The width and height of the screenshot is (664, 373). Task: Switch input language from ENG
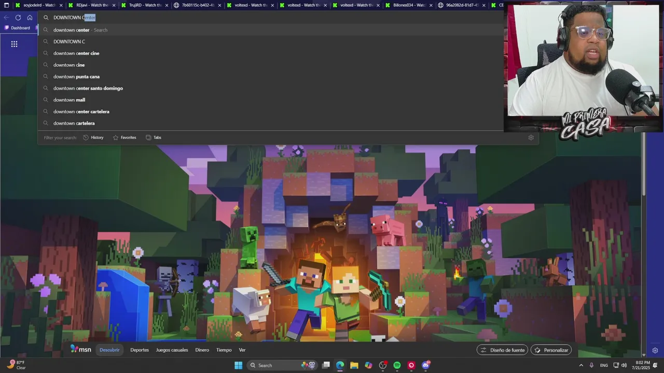[x=604, y=365]
